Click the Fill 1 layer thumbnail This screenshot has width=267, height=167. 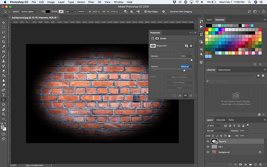(x=215, y=147)
